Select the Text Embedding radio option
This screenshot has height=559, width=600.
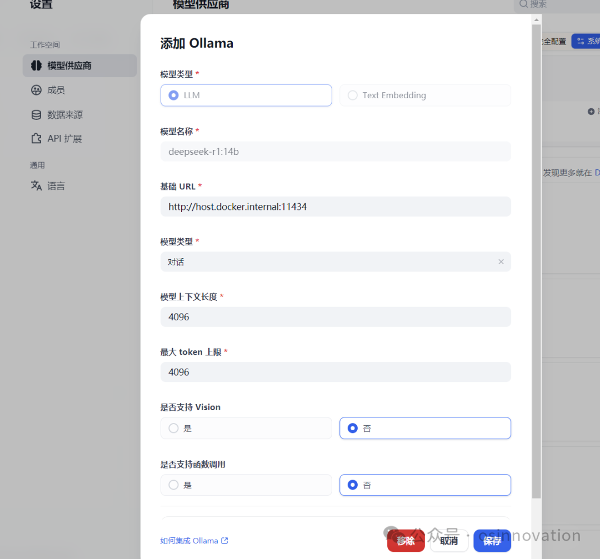(425, 95)
